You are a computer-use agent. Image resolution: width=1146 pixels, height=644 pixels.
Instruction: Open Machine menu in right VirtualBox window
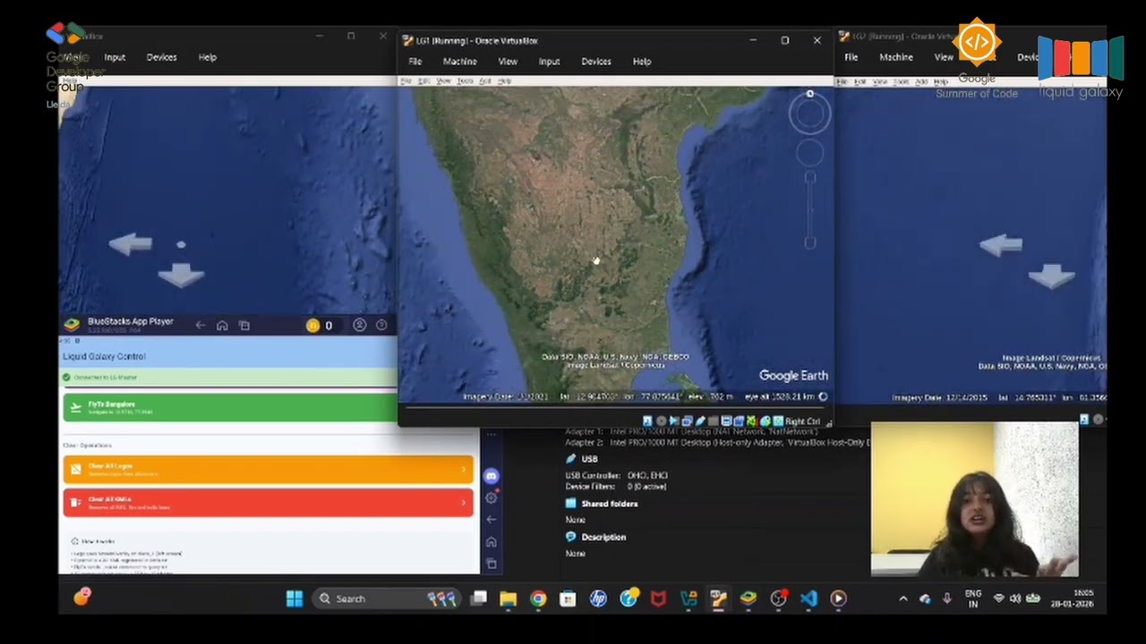pos(895,57)
